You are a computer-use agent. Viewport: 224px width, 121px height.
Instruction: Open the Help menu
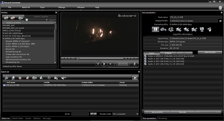point(97,7)
